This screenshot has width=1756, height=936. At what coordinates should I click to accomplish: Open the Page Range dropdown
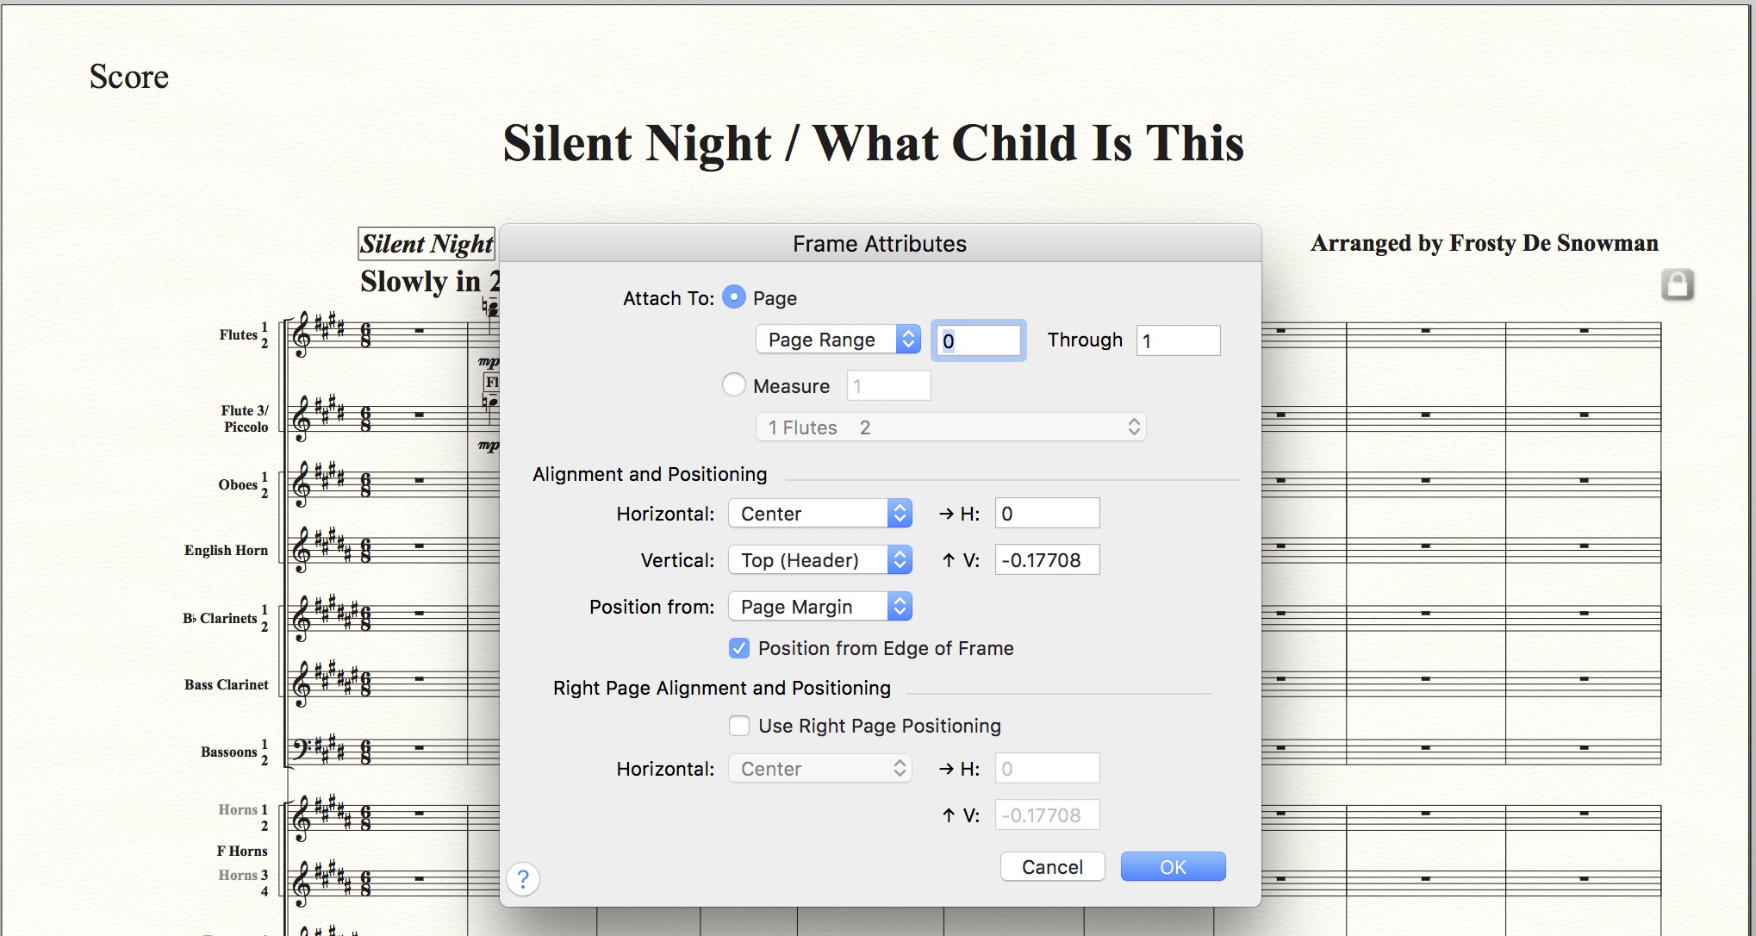click(x=838, y=340)
